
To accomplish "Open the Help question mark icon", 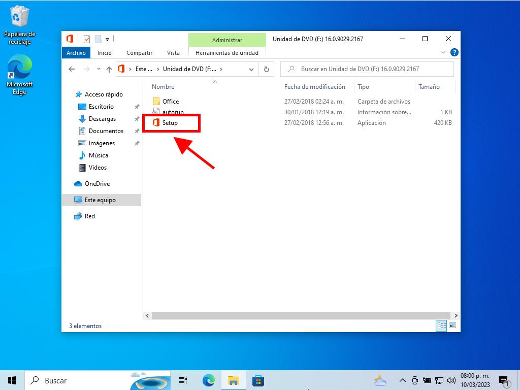I will (x=454, y=52).
